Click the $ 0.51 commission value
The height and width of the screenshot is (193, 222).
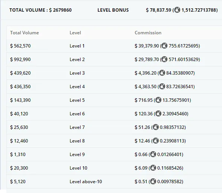(141, 182)
